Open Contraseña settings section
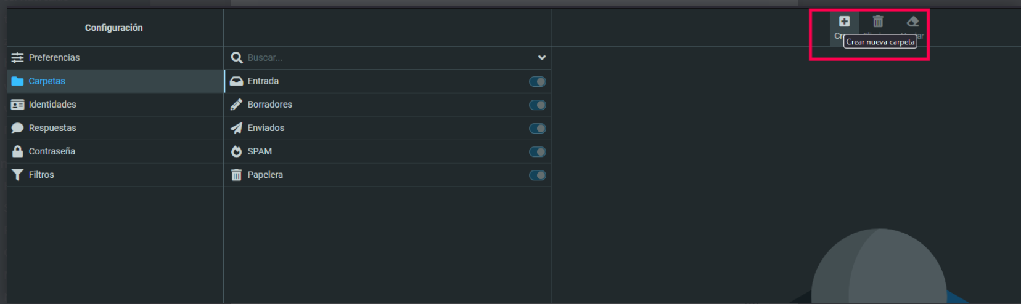Screen dimensions: 1021x304 click(x=115, y=151)
